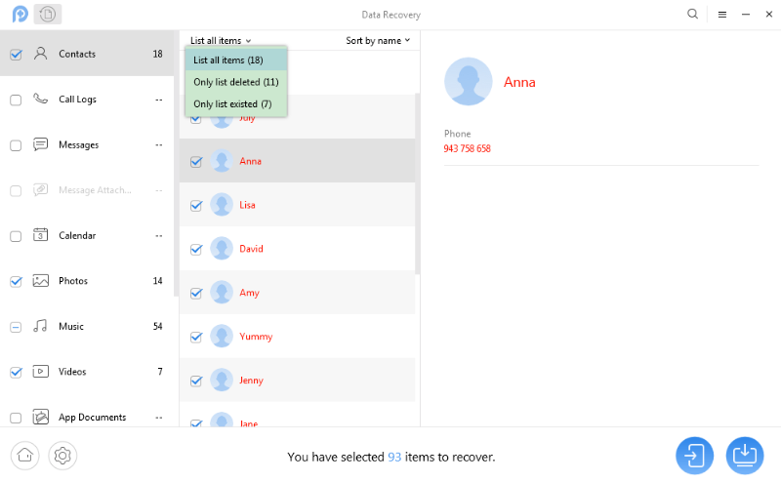Click Anna's large profile avatar
The height and width of the screenshot is (482, 781).
(469, 81)
